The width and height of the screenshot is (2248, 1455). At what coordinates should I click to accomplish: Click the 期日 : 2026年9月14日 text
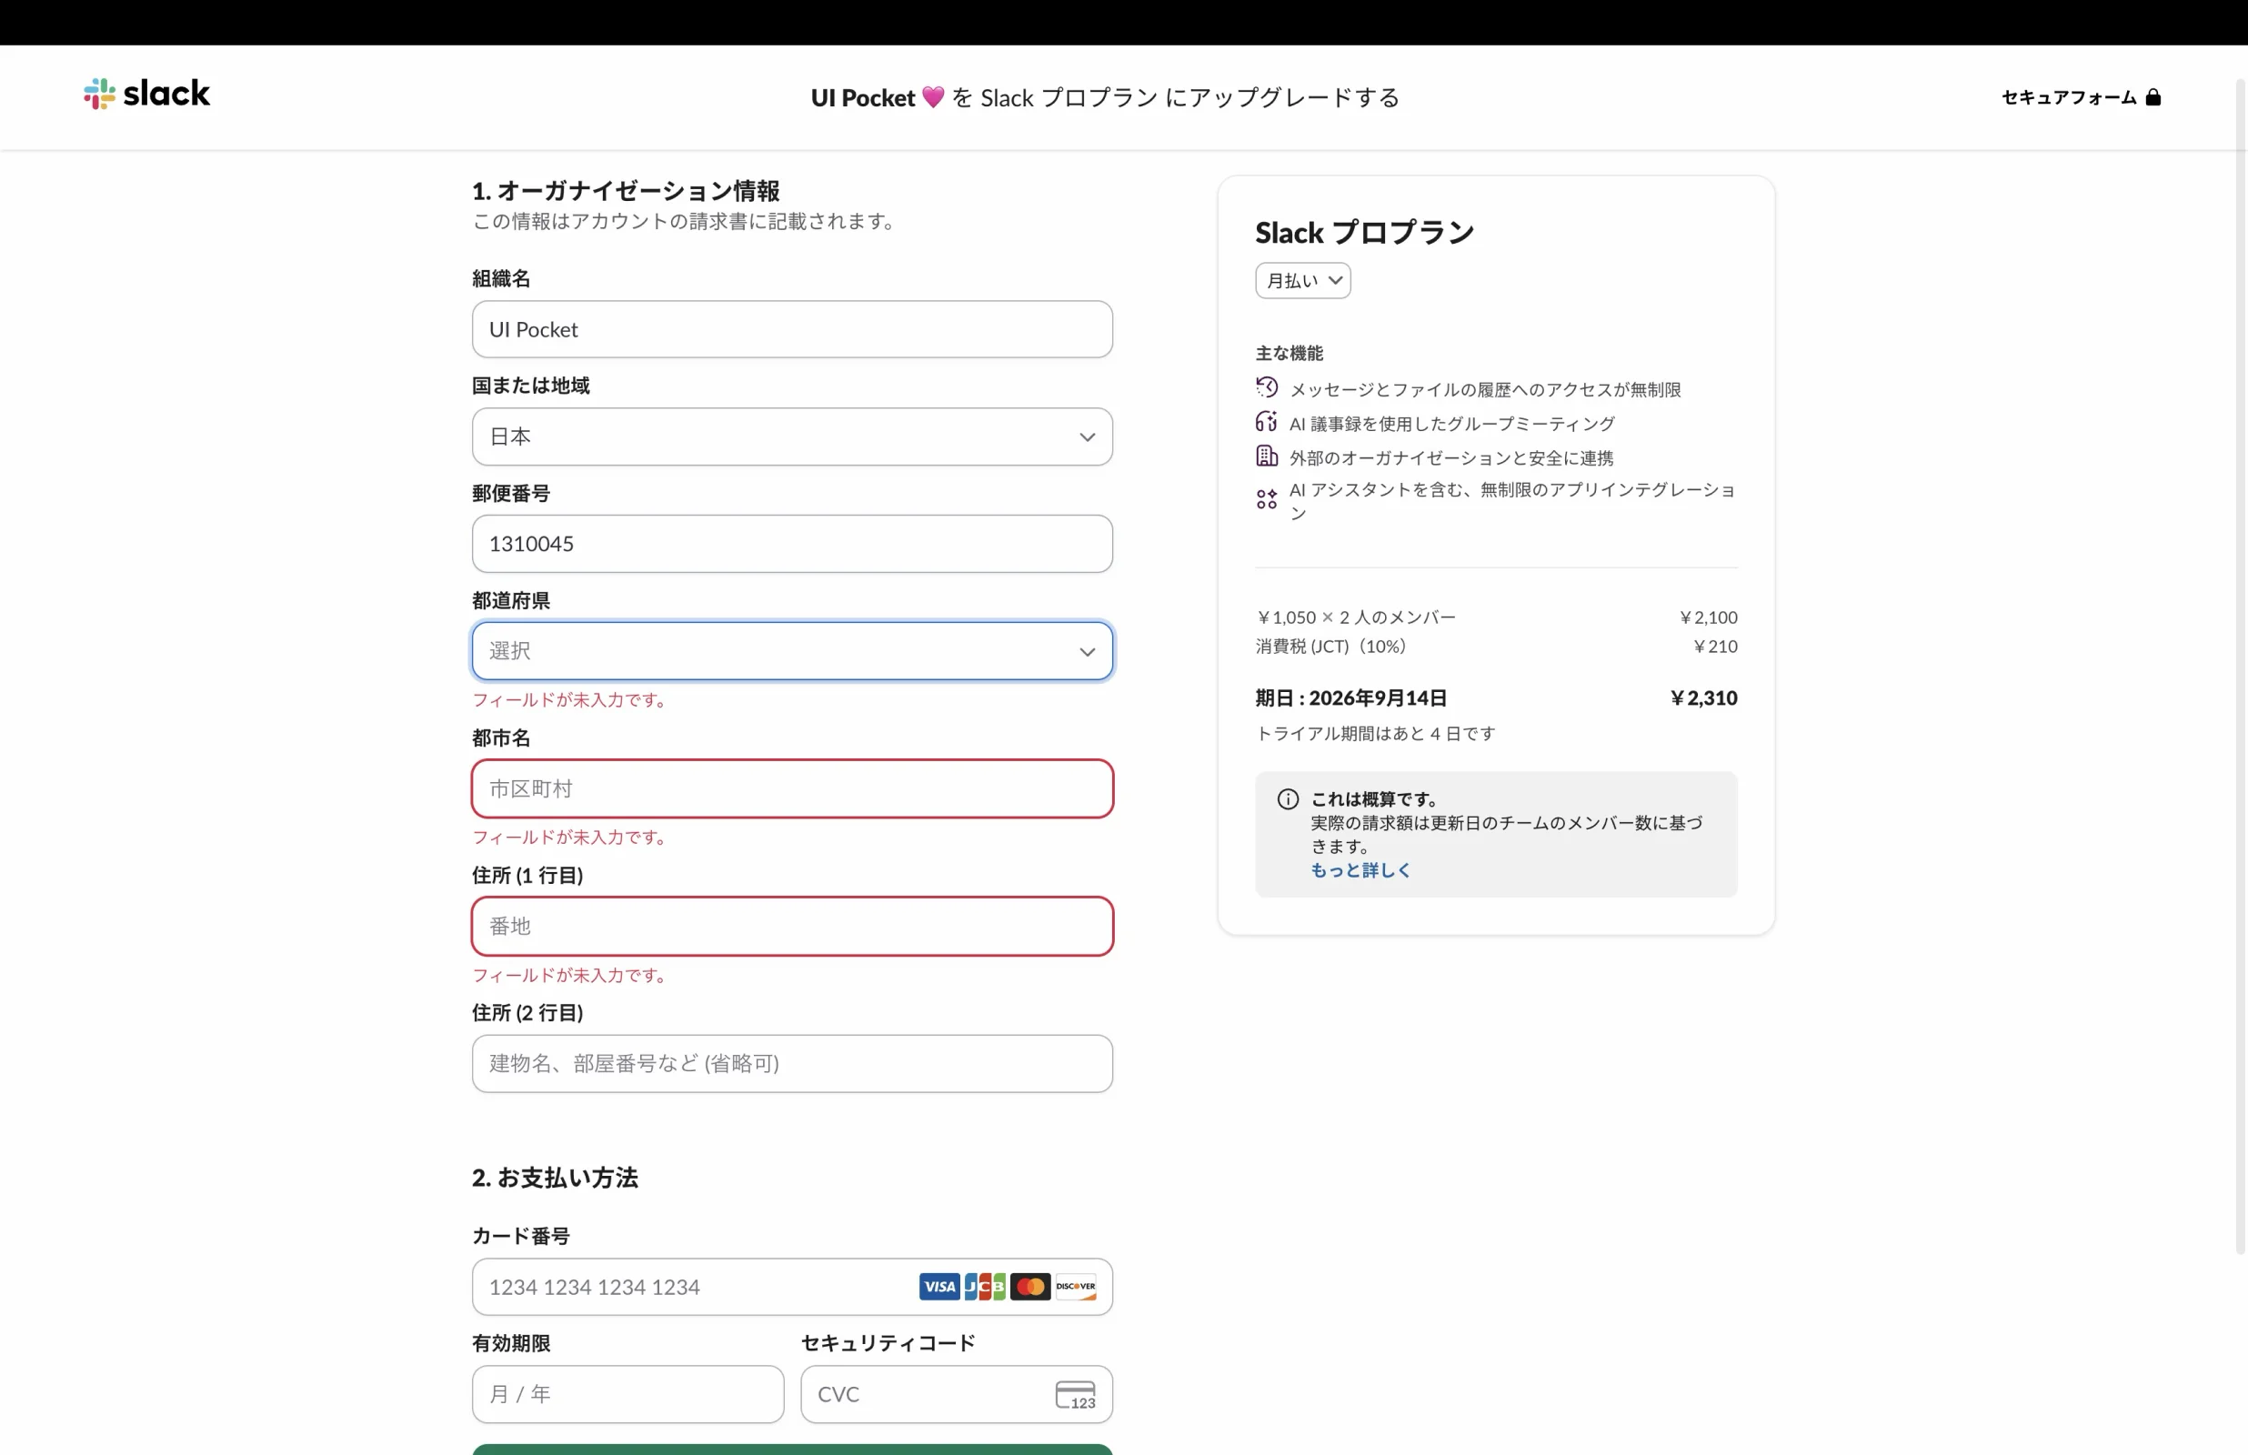click(1350, 698)
